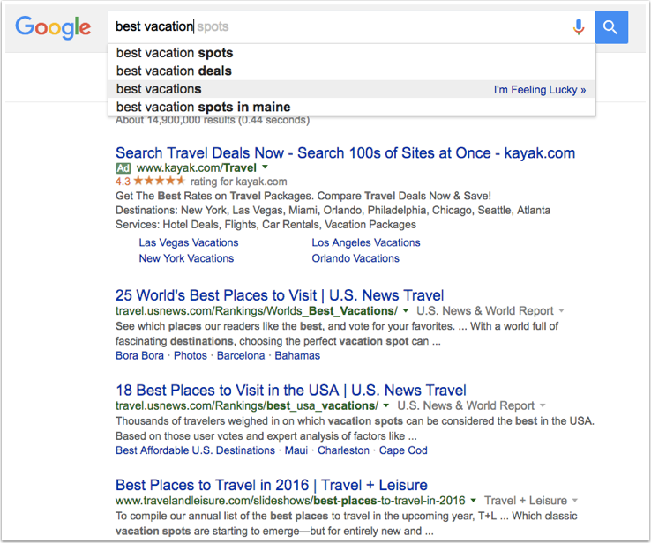Open "Best Places to Travel in 2016"

tap(271, 485)
